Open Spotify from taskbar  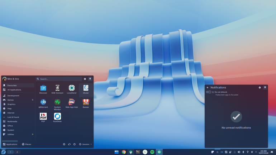pyautogui.click(x=152, y=152)
